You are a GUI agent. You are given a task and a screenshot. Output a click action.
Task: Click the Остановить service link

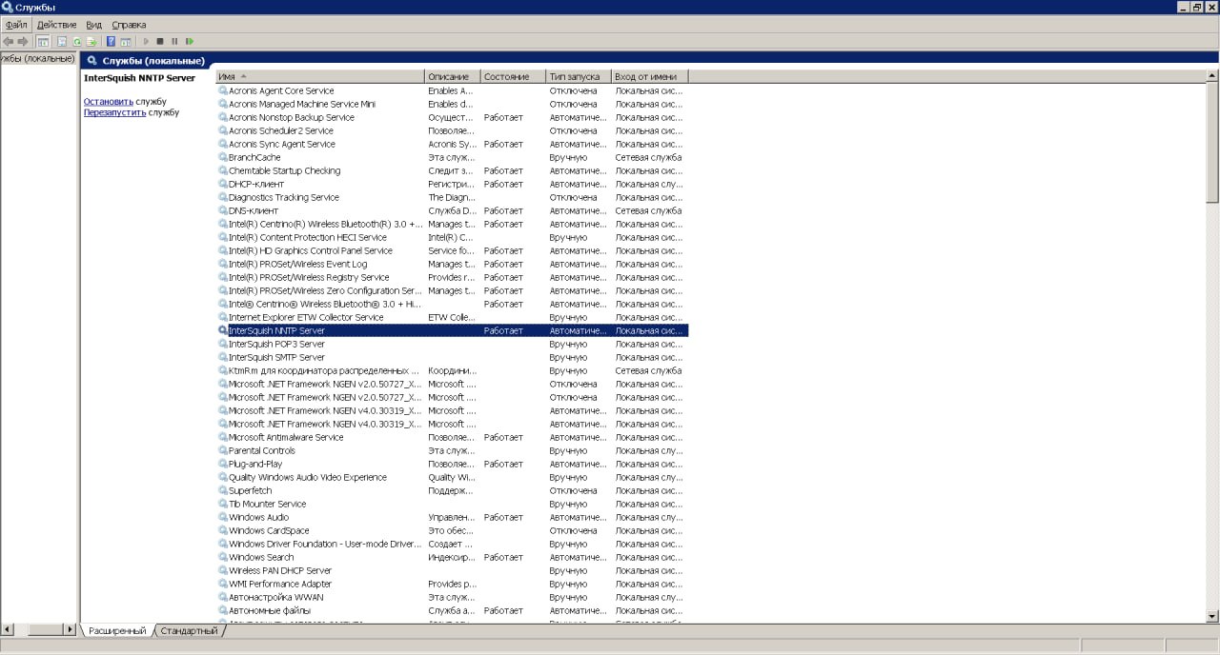(x=108, y=101)
